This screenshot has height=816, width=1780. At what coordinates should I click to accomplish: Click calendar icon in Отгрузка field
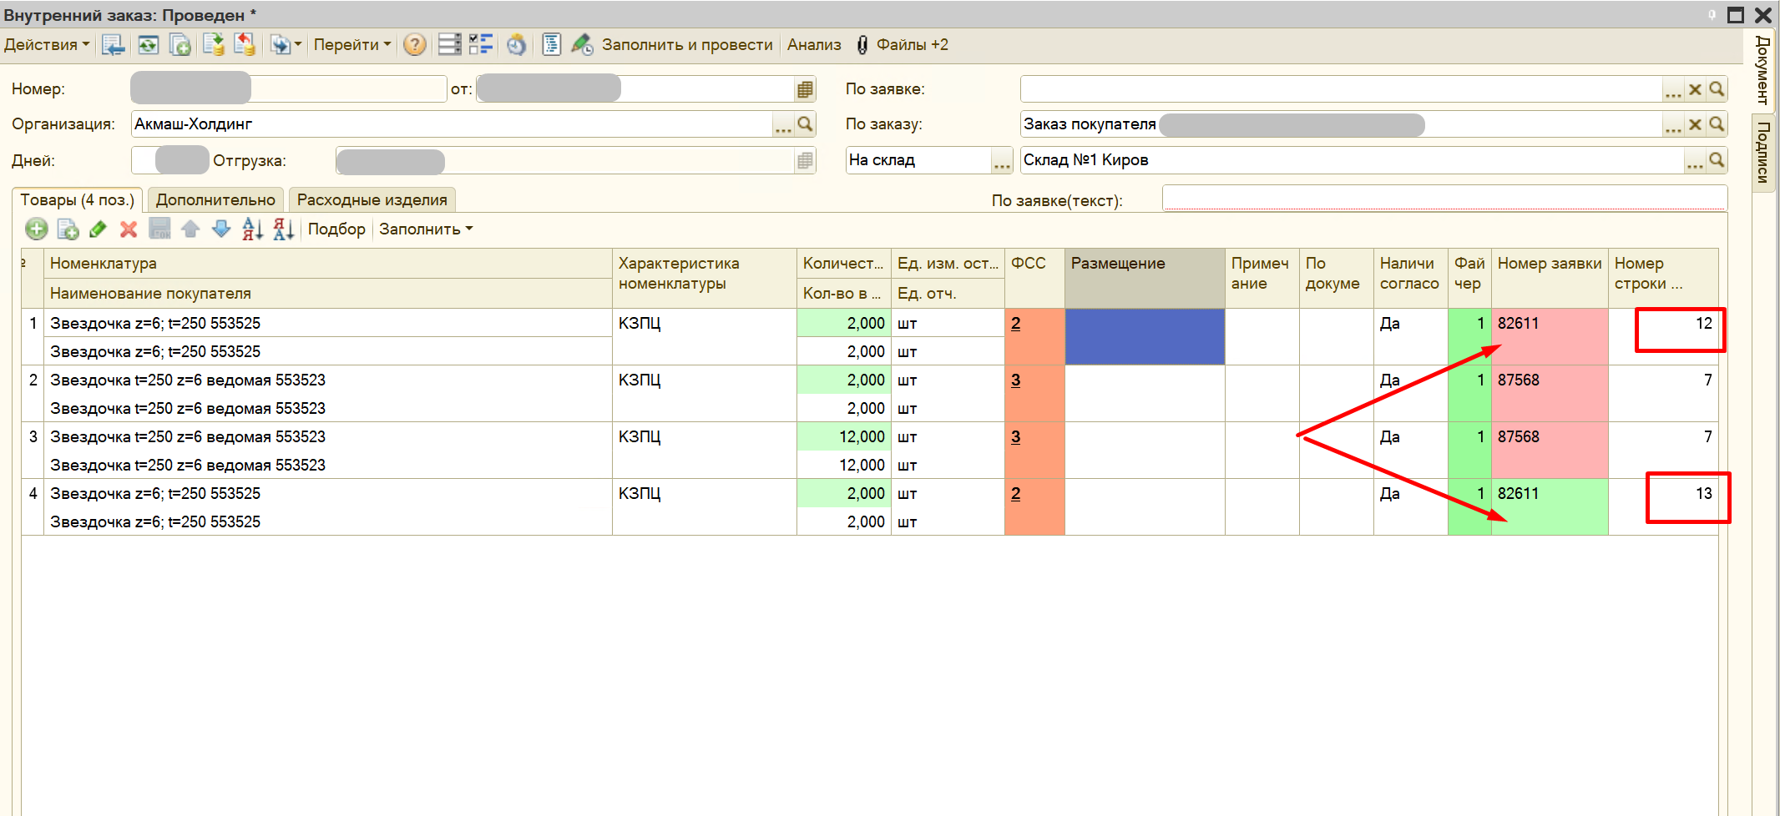click(805, 160)
